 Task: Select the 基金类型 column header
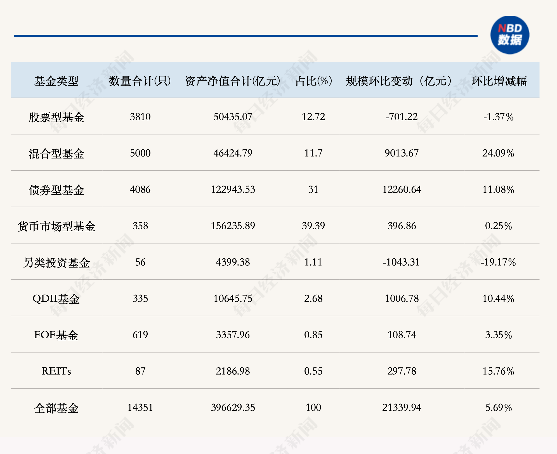[56, 81]
